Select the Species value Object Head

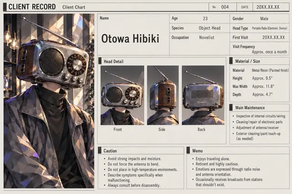coord(209,28)
